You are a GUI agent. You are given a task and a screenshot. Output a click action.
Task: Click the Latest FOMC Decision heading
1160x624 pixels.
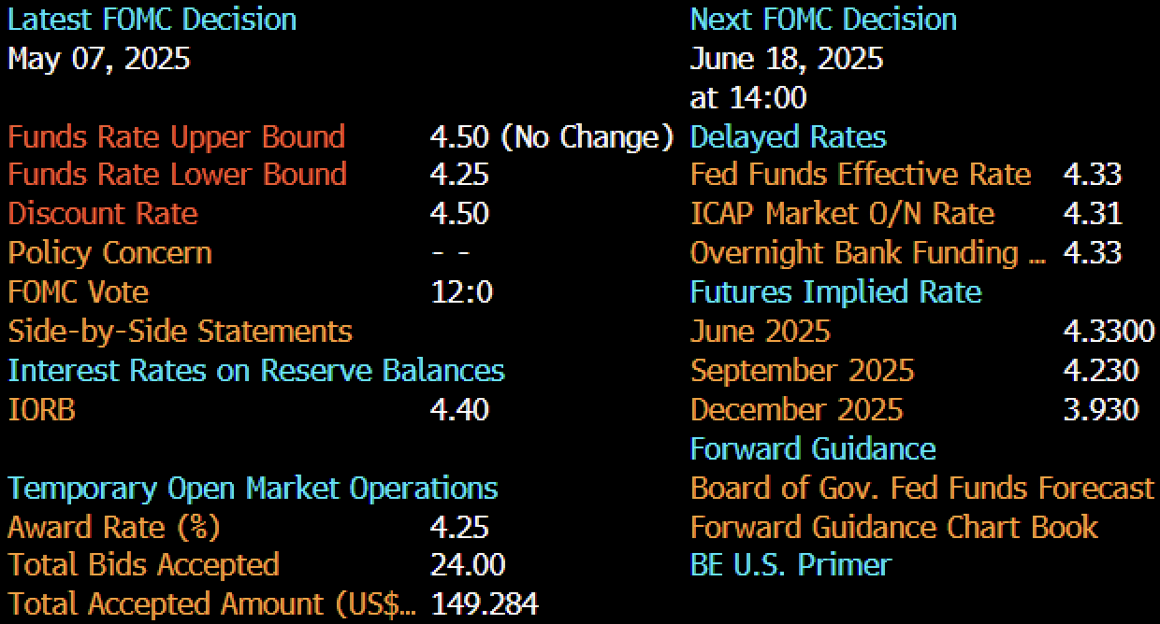coord(152,20)
